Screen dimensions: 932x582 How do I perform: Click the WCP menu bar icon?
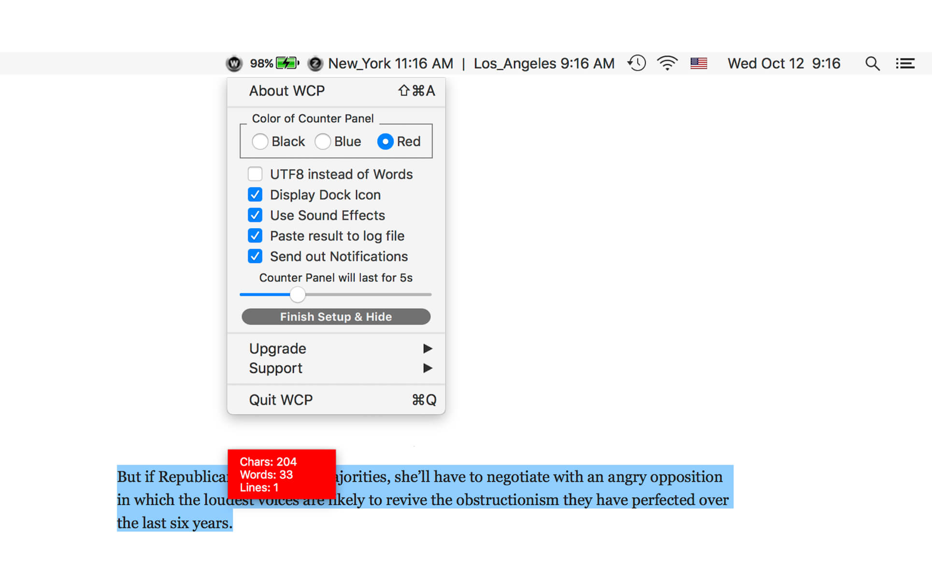tap(234, 62)
